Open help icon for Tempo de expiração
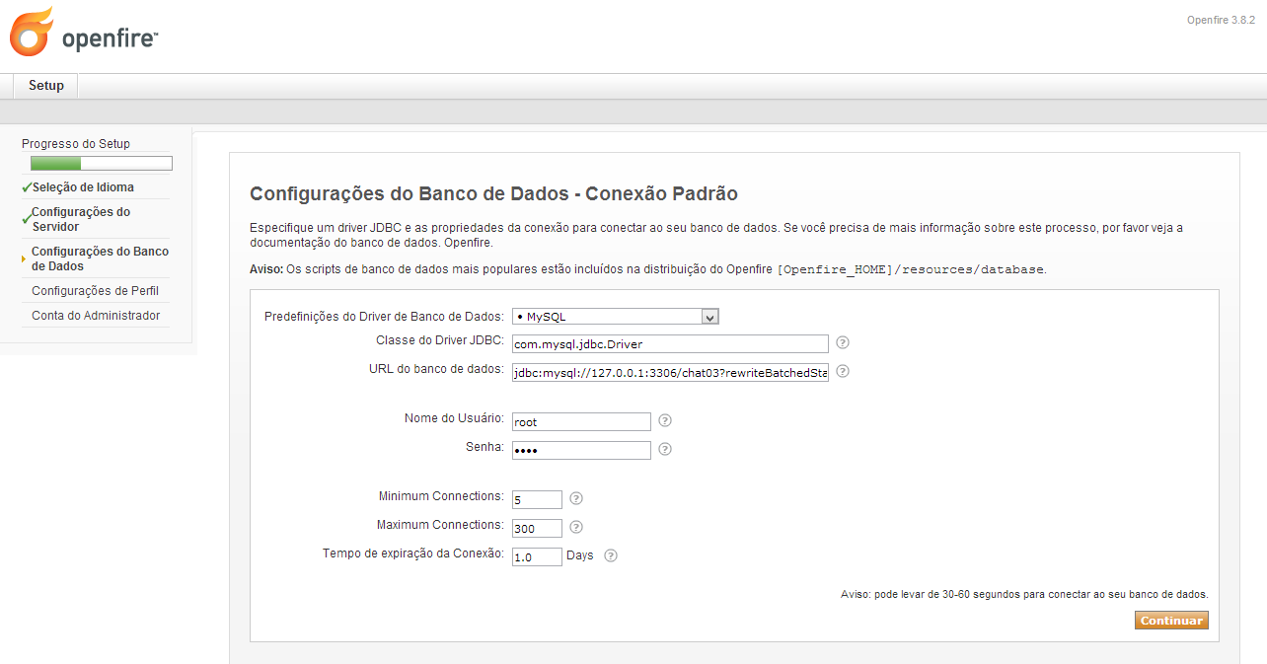Image resolution: width=1267 pixels, height=664 pixels. tap(611, 555)
